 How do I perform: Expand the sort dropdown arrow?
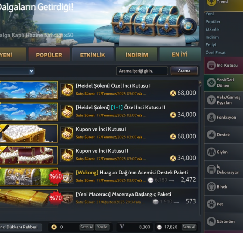(32, 71)
